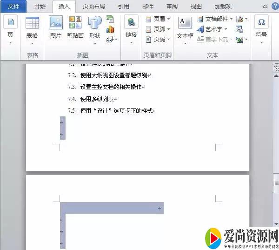Click the line "7.4、使用多级列表" in the document
Image resolution: width=279 pixels, height=250 pixels.
[97, 99]
